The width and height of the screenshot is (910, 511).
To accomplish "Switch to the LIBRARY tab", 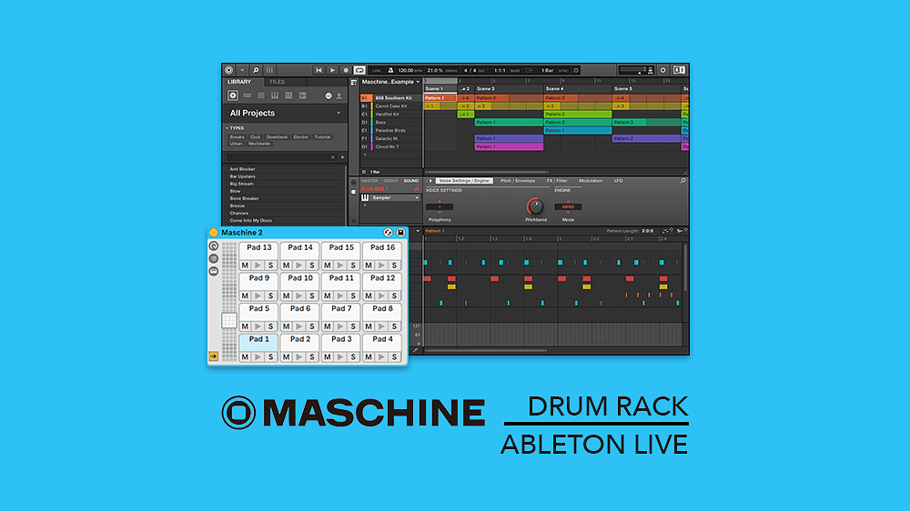I will click(x=239, y=82).
